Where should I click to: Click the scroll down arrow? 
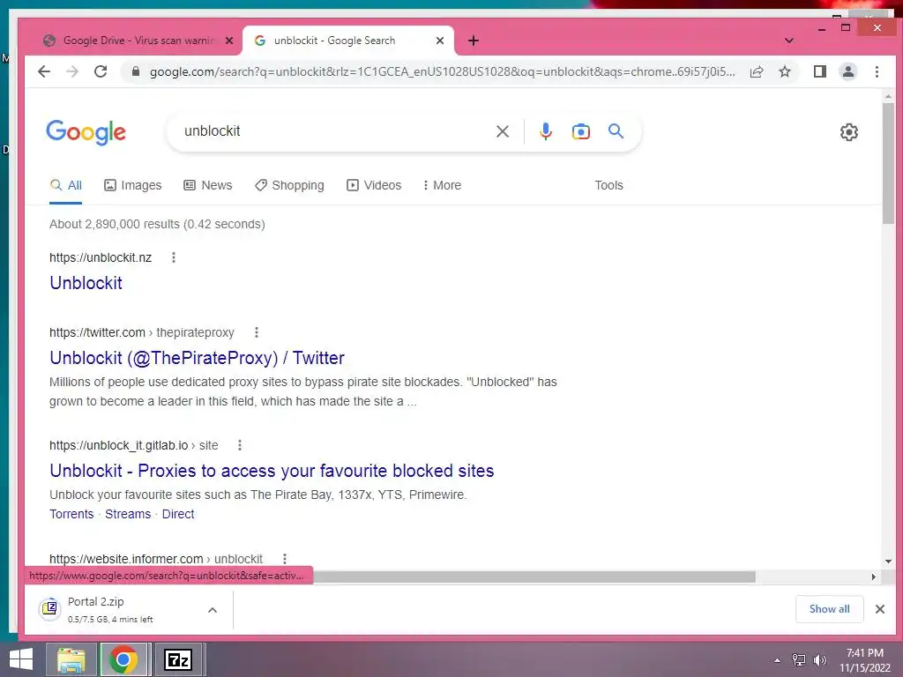pos(888,561)
